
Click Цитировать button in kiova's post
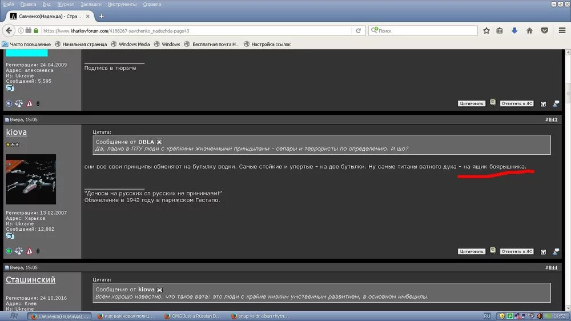[x=471, y=251]
